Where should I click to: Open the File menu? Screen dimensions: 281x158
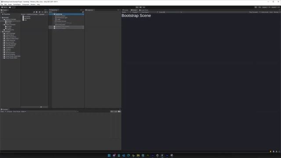point(2,4)
